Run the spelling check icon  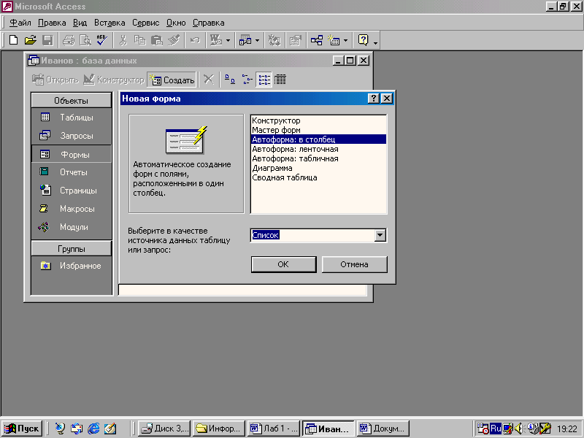click(x=102, y=40)
